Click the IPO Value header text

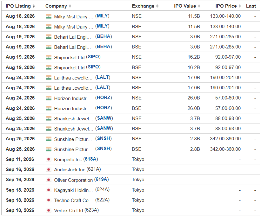(x=185, y=6)
